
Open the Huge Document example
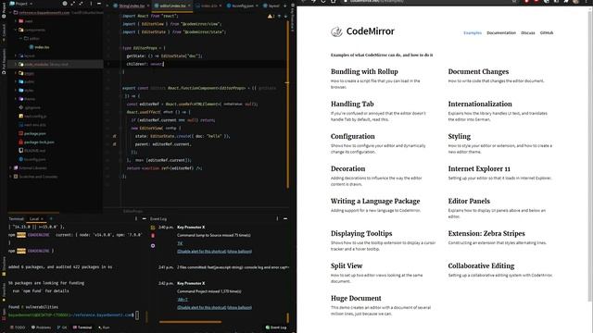click(356, 298)
